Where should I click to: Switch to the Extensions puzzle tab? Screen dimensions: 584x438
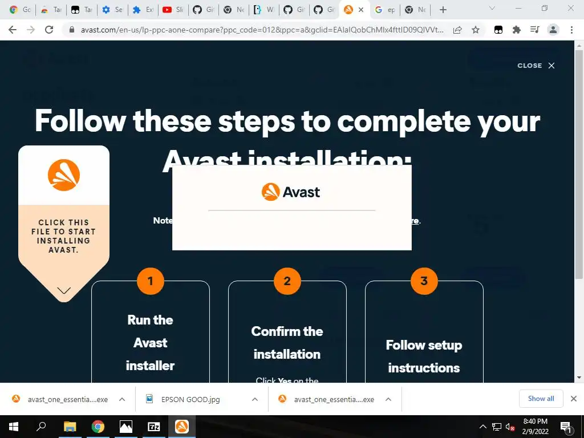point(143,10)
